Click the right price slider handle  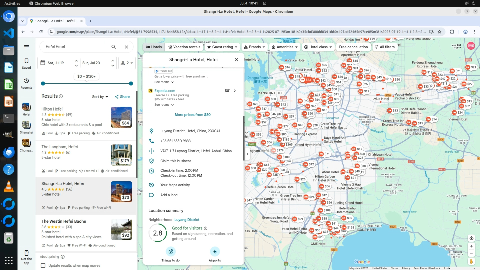(x=131, y=83)
